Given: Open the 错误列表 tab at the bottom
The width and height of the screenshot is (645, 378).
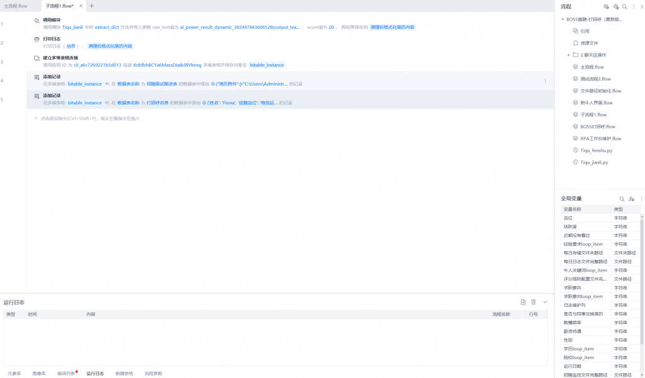Looking at the screenshot, I should pyautogui.click(x=66, y=373).
